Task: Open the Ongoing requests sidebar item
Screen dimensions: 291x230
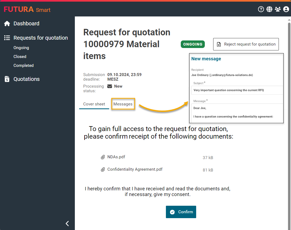Action: click(21, 48)
